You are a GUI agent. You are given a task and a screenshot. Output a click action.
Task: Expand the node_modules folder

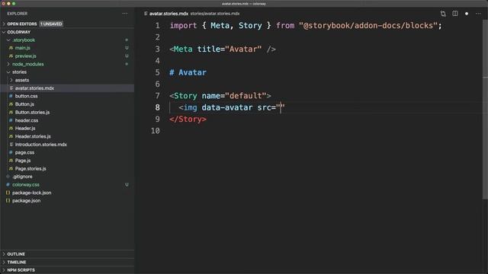click(8, 64)
